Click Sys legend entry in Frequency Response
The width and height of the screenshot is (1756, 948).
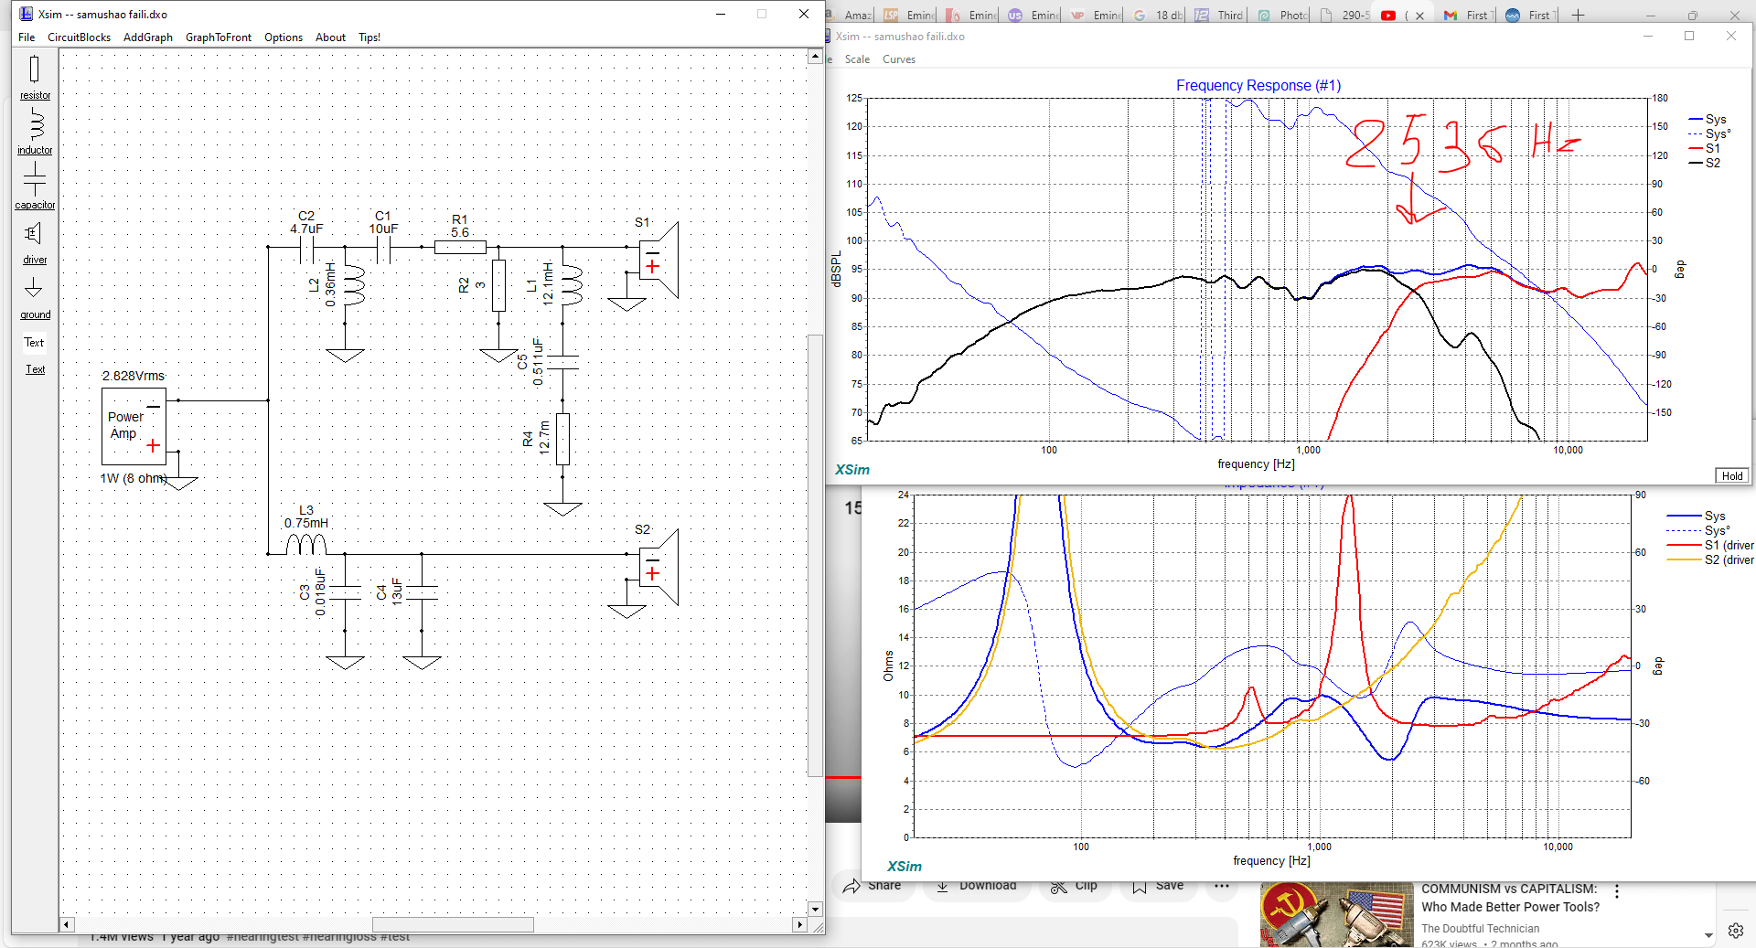[1707, 120]
